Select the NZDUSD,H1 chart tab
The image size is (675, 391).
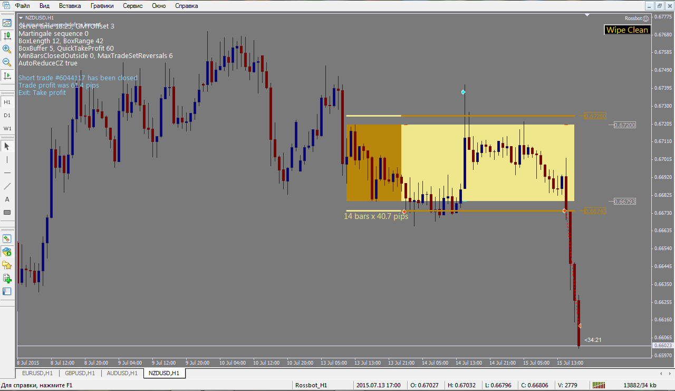coord(164,373)
